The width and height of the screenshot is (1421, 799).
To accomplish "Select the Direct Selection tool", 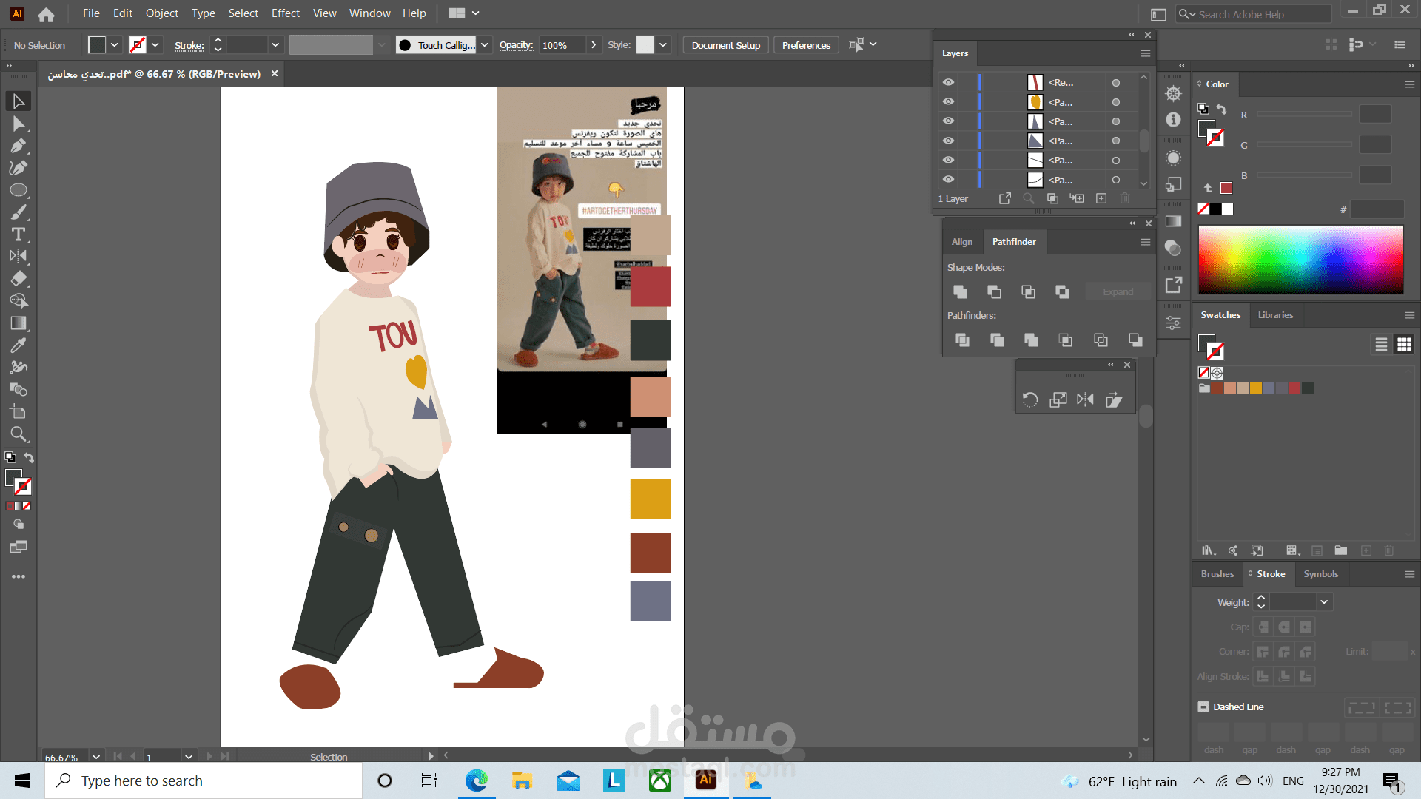I will [19, 124].
